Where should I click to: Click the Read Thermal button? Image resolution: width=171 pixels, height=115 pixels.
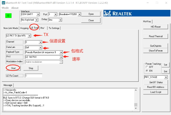(x=155, y=36)
